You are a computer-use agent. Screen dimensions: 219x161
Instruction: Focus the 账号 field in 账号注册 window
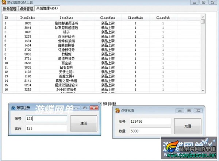(x=46, y=119)
